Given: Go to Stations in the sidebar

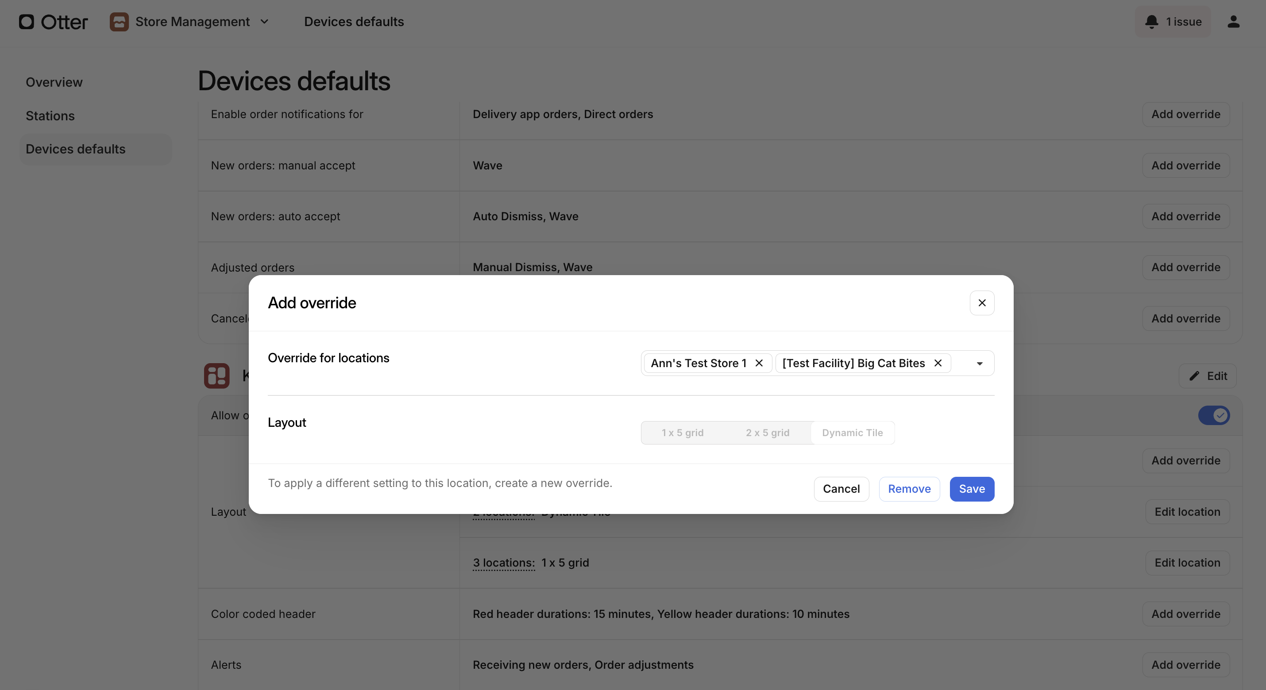Looking at the screenshot, I should (50, 116).
